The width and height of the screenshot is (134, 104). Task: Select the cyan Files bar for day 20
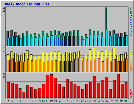pos(83,43)
